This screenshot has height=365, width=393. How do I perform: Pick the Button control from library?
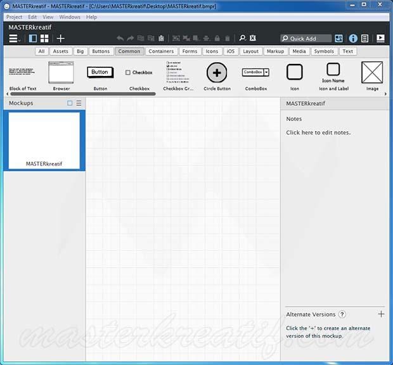[100, 78]
